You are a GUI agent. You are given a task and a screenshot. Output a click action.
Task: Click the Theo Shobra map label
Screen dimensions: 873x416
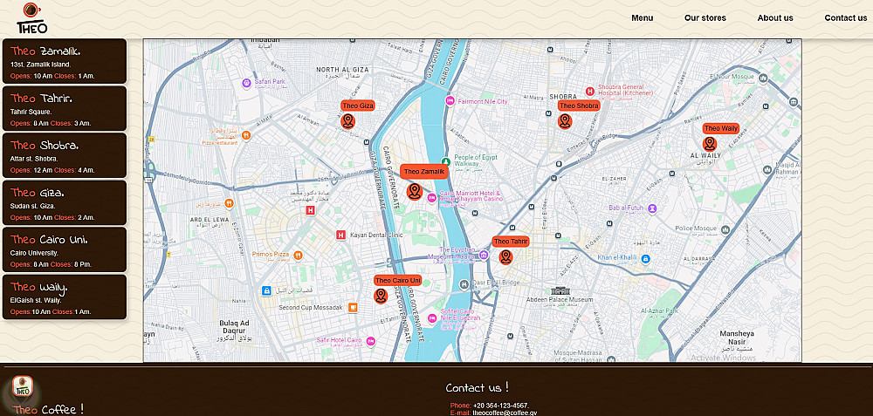click(579, 106)
